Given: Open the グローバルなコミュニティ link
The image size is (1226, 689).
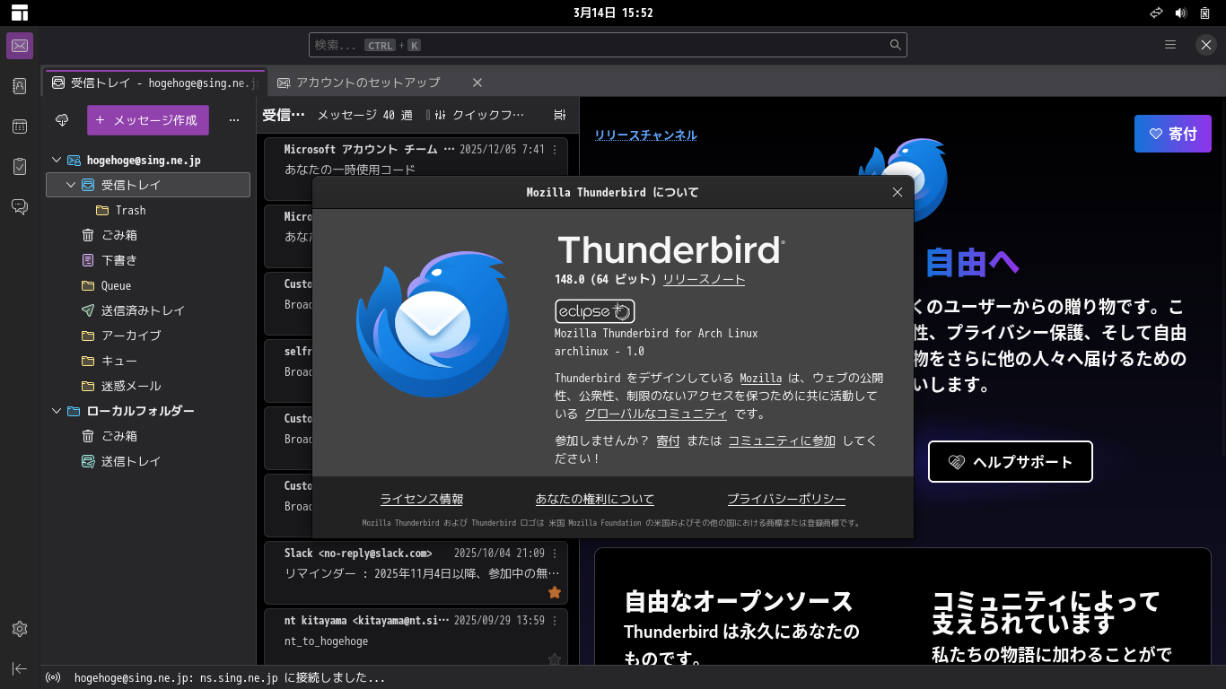Looking at the screenshot, I should [656, 414].
